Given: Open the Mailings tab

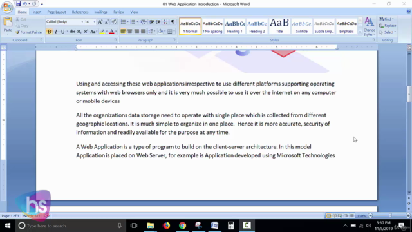Looking at the screenshot, I should click(100, 12).
